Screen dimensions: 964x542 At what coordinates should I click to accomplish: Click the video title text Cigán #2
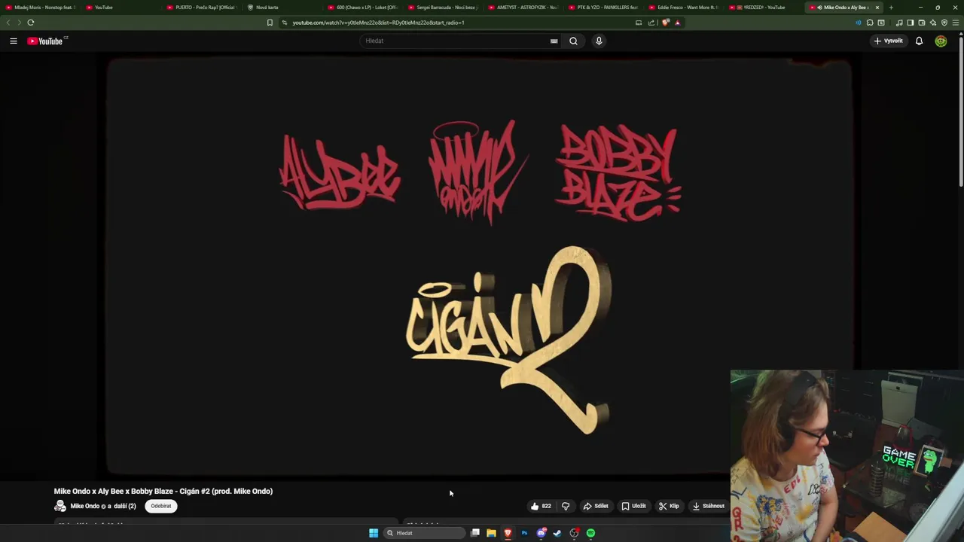[x=163, y=491]
